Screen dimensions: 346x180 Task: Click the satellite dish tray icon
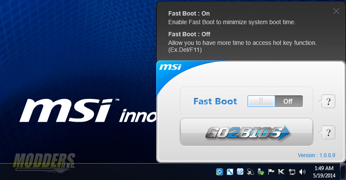(x=251, y=172)
